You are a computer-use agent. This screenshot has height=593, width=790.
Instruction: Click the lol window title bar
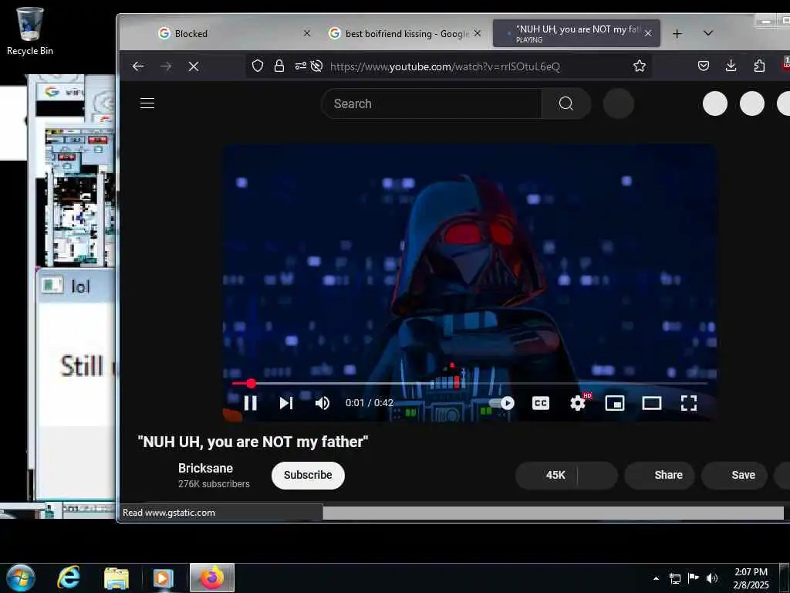(x=76, y=286)
